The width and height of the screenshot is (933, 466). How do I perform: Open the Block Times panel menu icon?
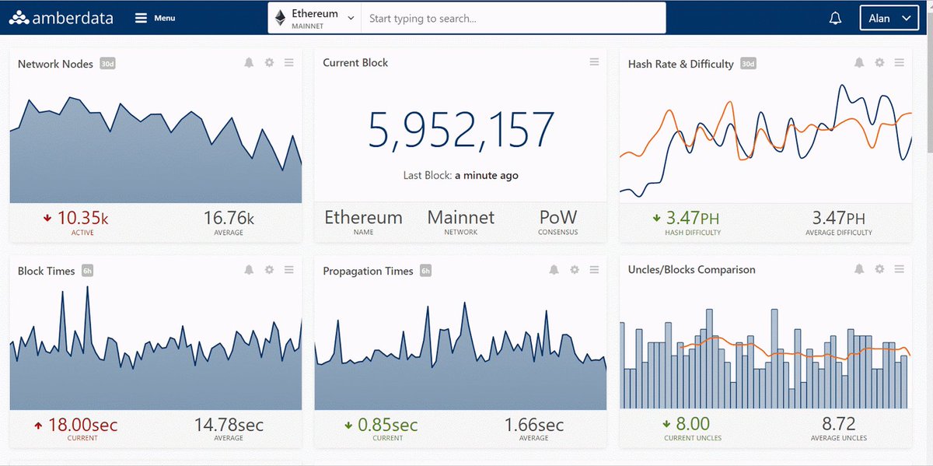[x=289, y=270]
